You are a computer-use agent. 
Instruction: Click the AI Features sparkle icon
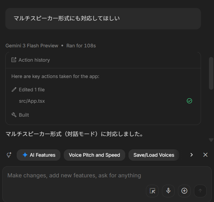pyautogui.click(x=25, y=155)
